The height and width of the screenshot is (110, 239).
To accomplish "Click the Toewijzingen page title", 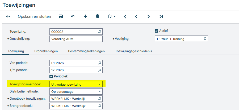I will [19, 5].
